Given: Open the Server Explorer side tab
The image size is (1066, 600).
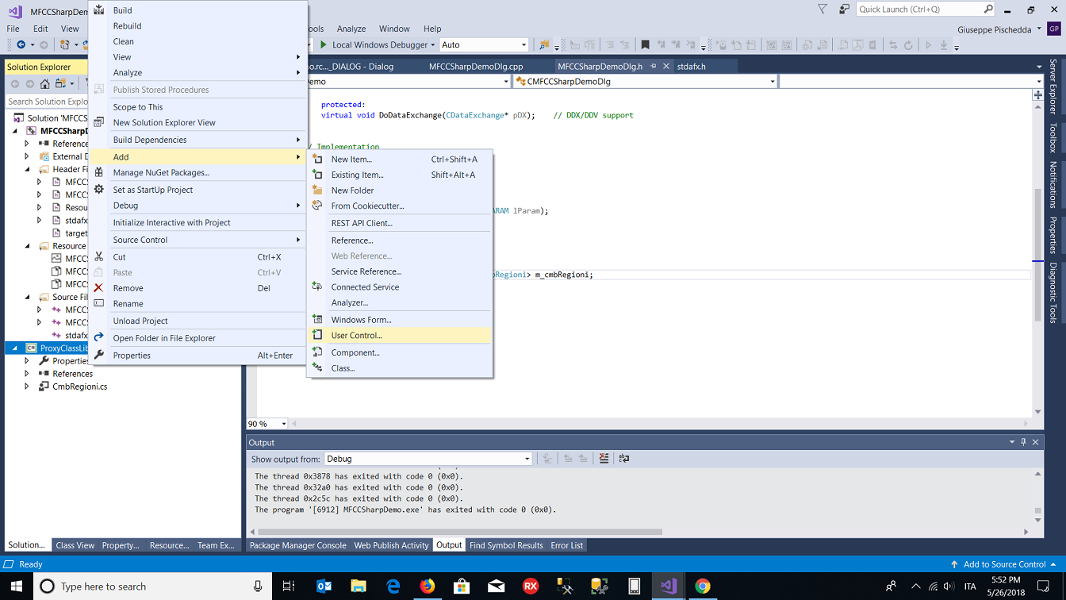Looking at the screenshot, I should coord(1053,86).
